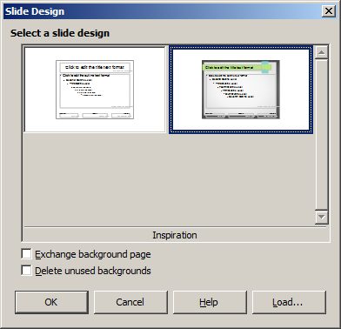Click the Inspiration design name label
The height and width of the screenshot is (329, 341).
coord(175,235)
